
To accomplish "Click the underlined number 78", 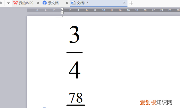I will (x=76, y=97).
